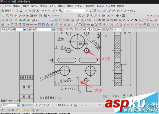The width and height of the screenshot is (159, 114).
Task: Click the magnifier icon in command finder
Action: tap(87, 11)
